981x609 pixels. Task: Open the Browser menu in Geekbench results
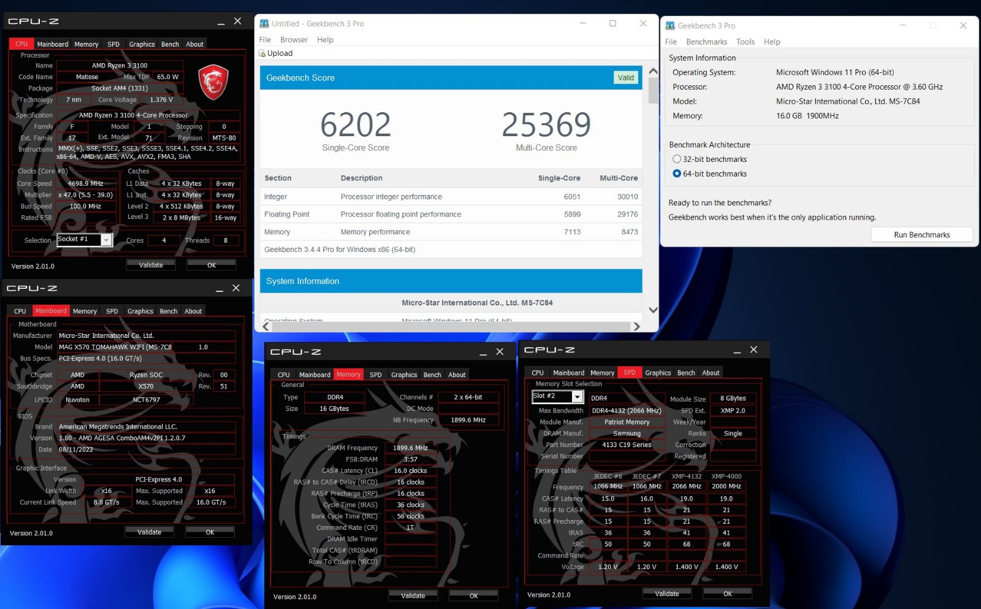[x=294, y=40]
